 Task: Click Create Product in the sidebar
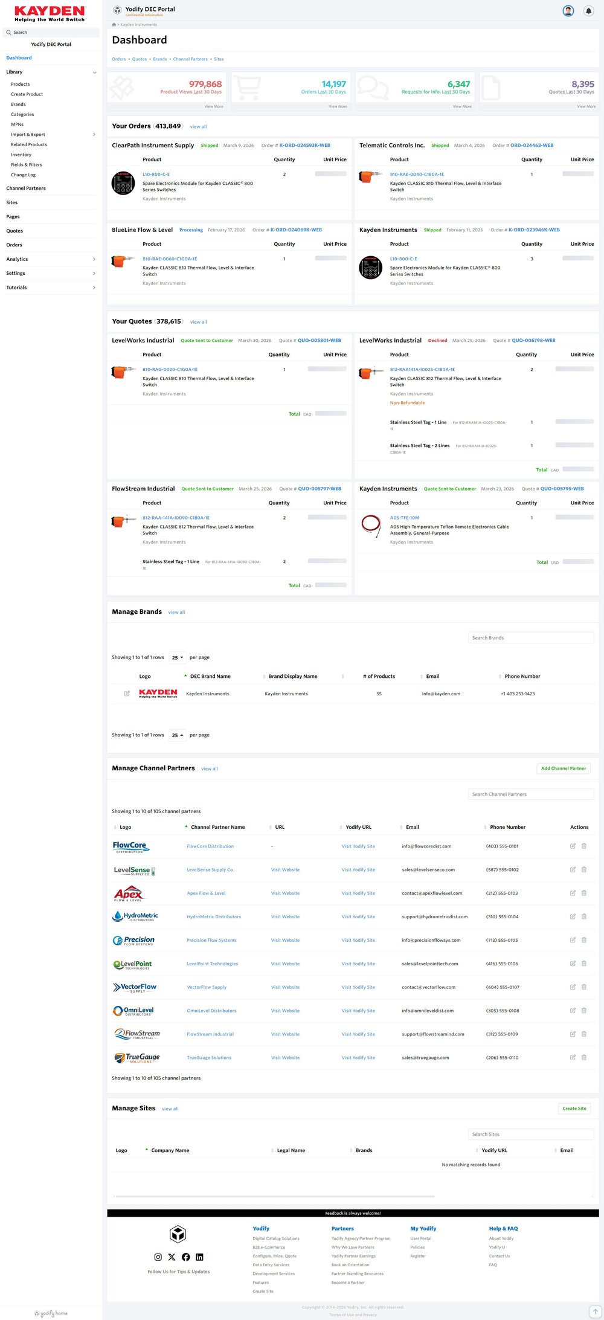click(x=27, y=94)
